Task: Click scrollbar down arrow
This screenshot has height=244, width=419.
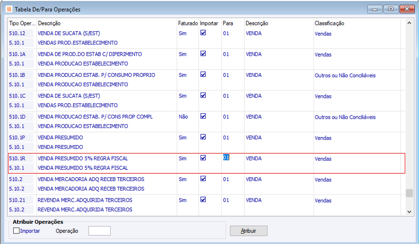Action: tap(409, 212)
